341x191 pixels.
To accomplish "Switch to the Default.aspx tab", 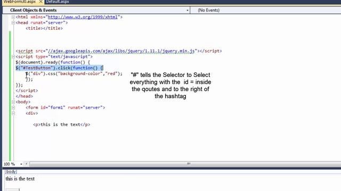I will pos(58,2).
